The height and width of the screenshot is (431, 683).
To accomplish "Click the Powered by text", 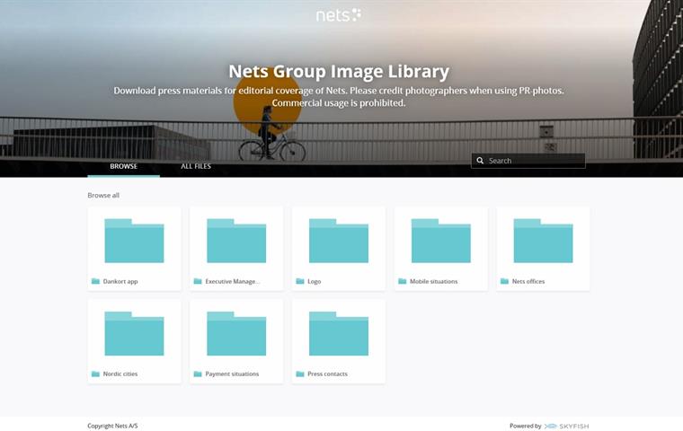I will tap(526, 426).
